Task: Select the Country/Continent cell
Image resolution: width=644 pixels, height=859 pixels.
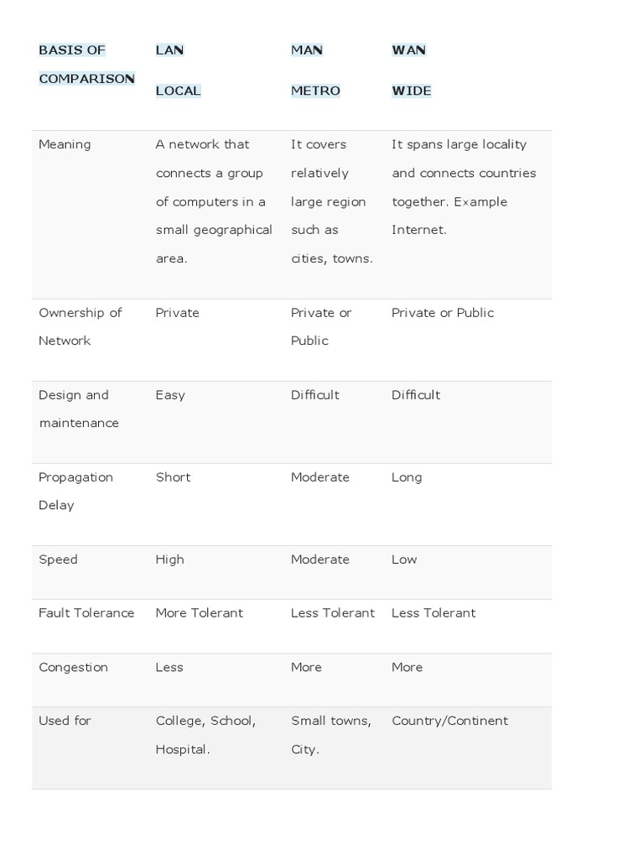Action: tap(449, 721)
